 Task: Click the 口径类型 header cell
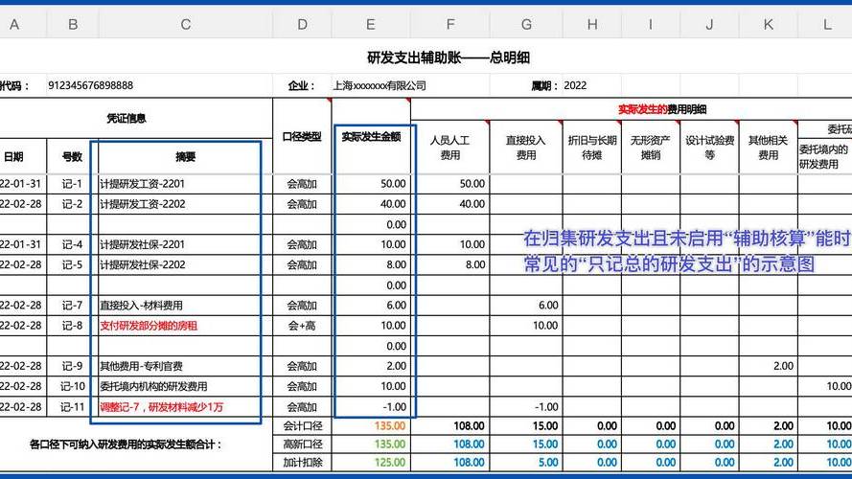click(x=302, y=136)
